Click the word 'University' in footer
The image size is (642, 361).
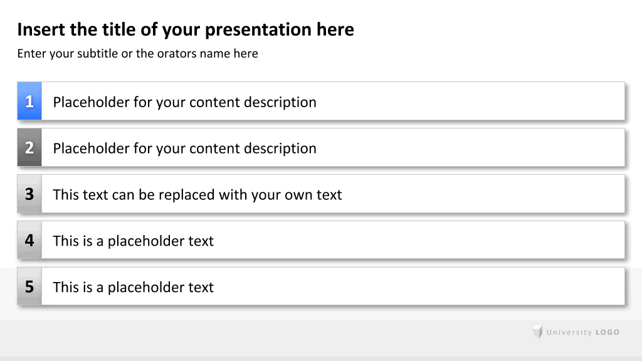click(x=569, y=332)
